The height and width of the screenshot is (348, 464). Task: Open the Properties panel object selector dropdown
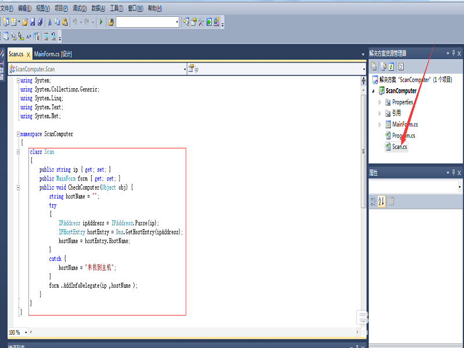tap(459, 187)
